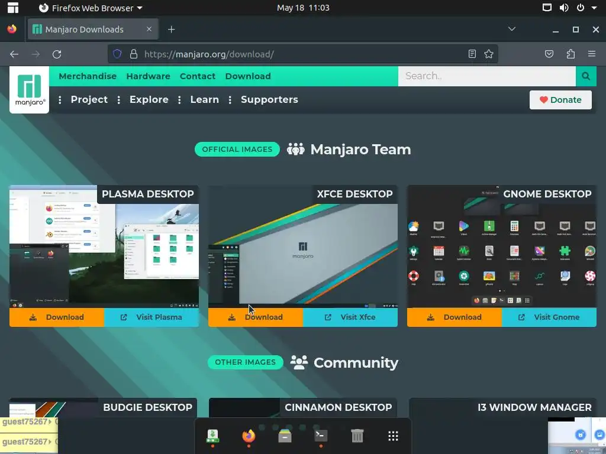Click the I3 Window Manager card title
This screenshot has width=606, height=454.
[534, 407]
